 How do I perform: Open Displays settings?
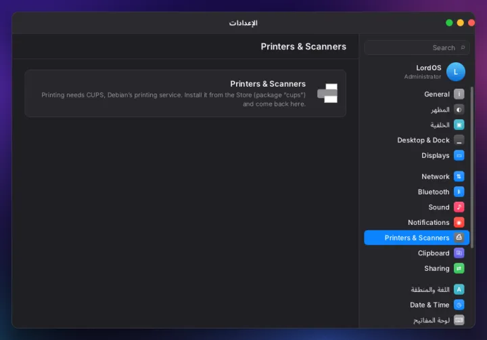(x=417, y=155)
